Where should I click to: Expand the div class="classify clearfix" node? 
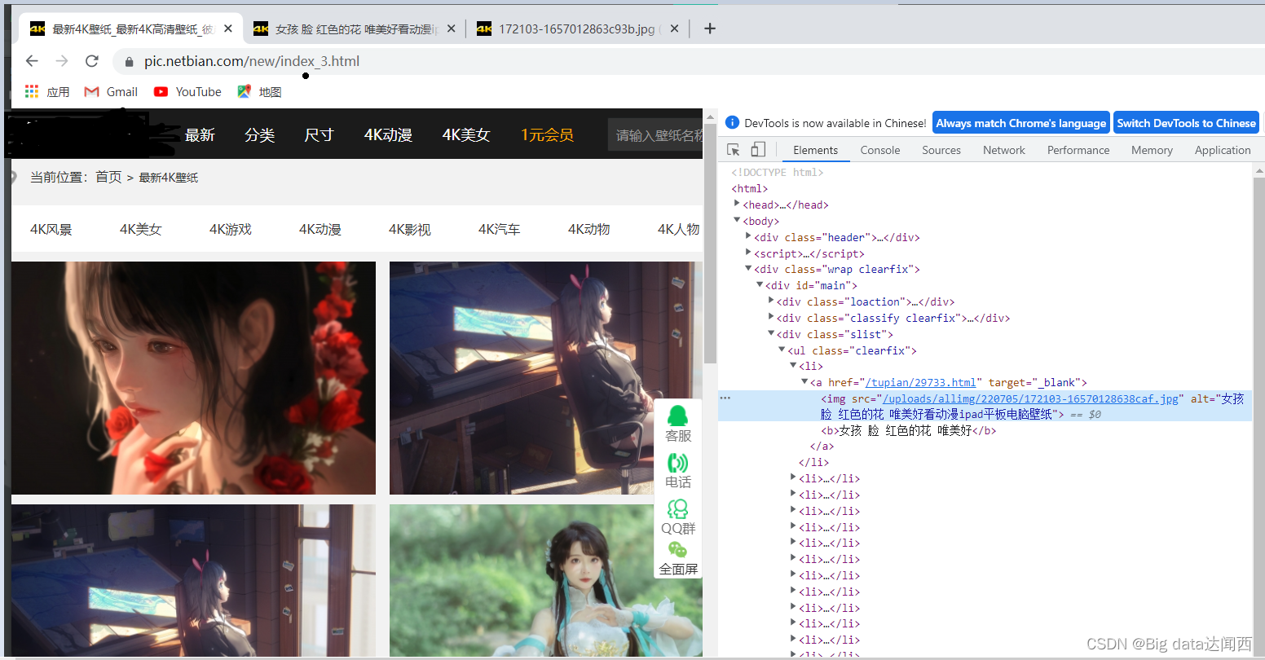(771, 317)
